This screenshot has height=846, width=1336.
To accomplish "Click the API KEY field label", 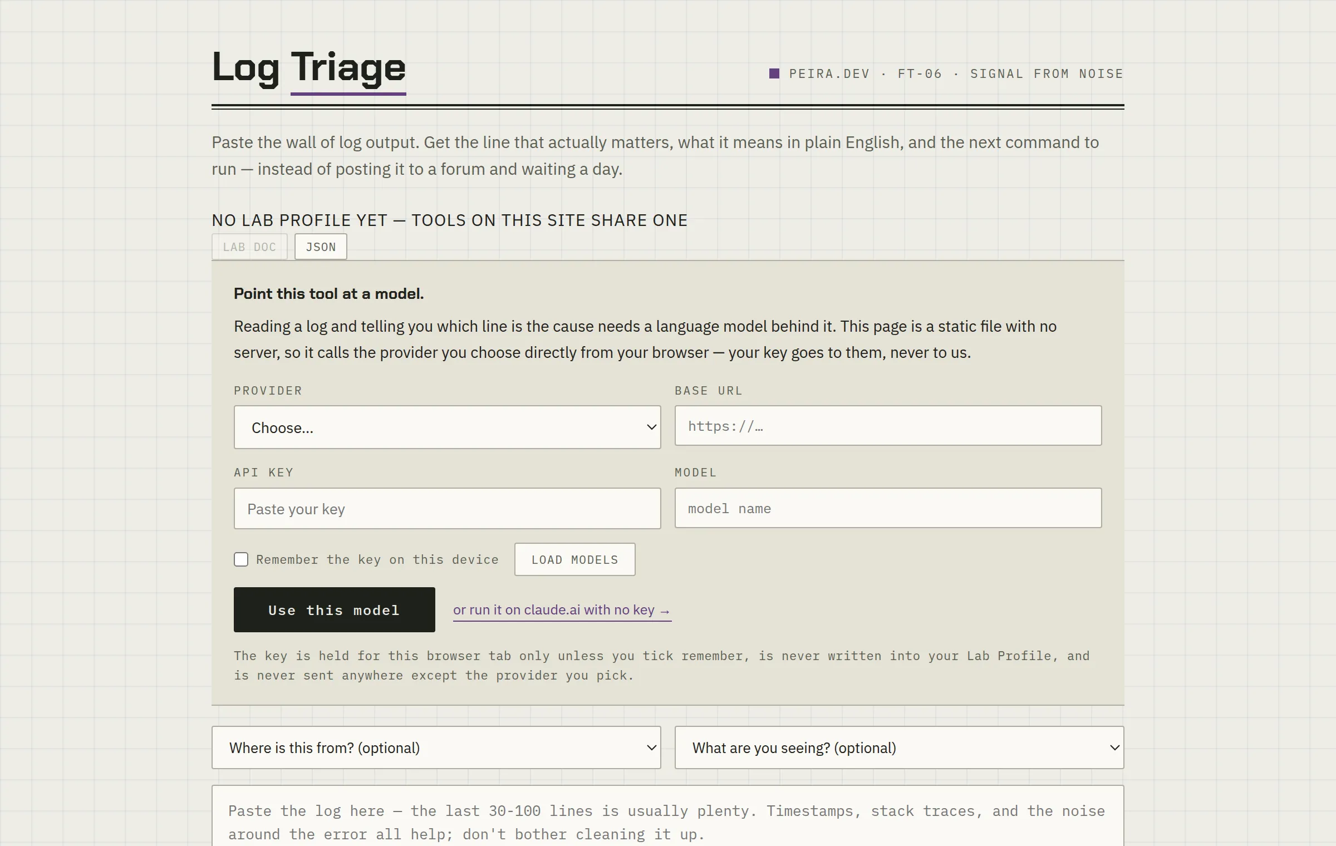I will pyautogui.click(x=263, y=473).
